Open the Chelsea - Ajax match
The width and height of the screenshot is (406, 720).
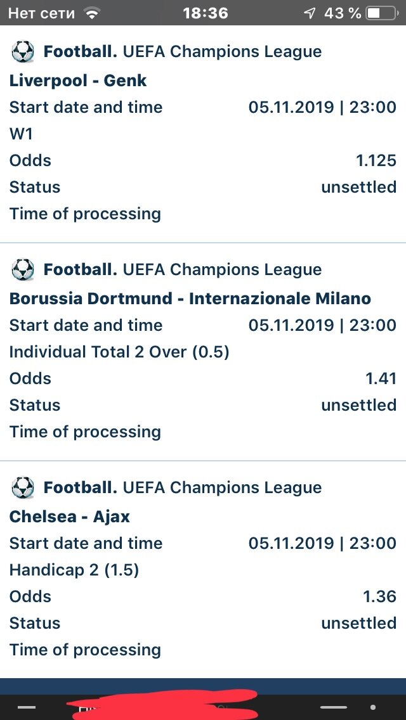click(x=69, y=517)
